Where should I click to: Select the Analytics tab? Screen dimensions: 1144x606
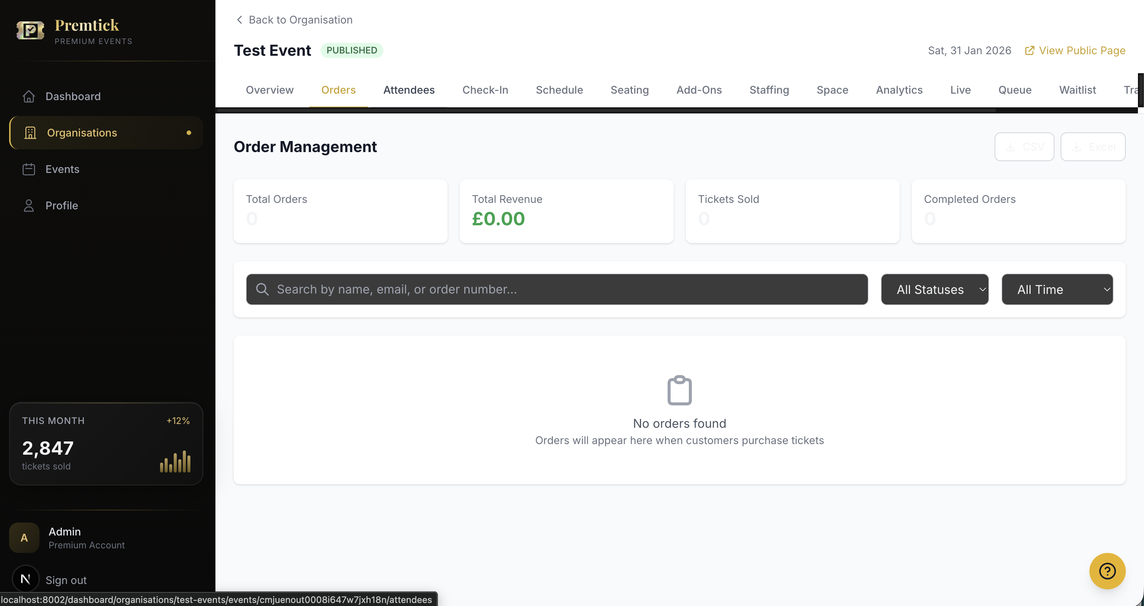click(x=899, y=90)
